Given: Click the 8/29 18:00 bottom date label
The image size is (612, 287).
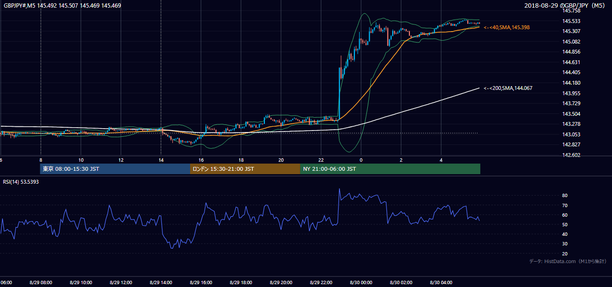Looking at the screenshot, I should tap(241, 283).
